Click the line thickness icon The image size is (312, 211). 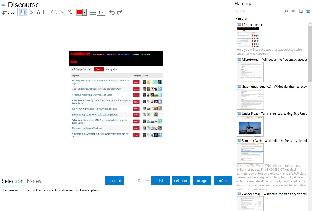click(x=93, y=12)
